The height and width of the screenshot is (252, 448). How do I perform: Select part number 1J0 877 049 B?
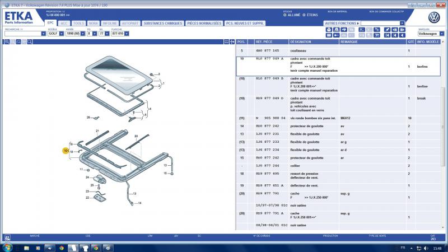tap(270, 78)
